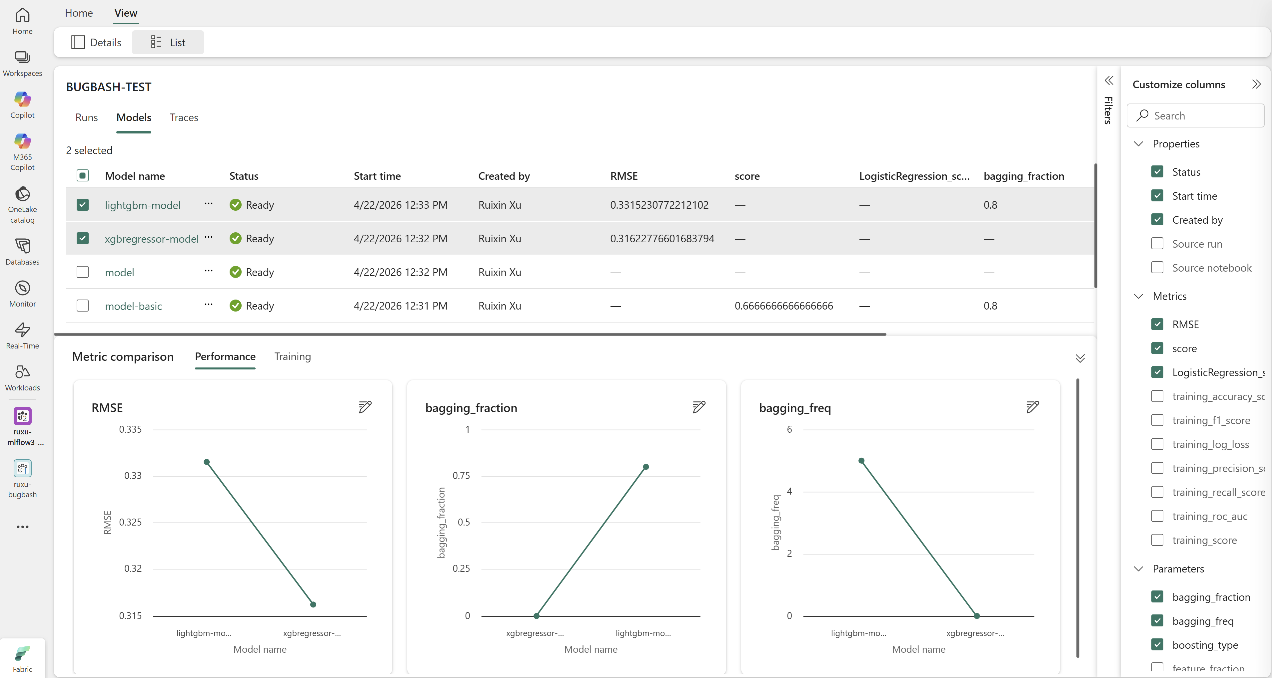This screenshot has height=678, width=1272.
Task: Switch to the Details view button
Action: tap(96, 42)
